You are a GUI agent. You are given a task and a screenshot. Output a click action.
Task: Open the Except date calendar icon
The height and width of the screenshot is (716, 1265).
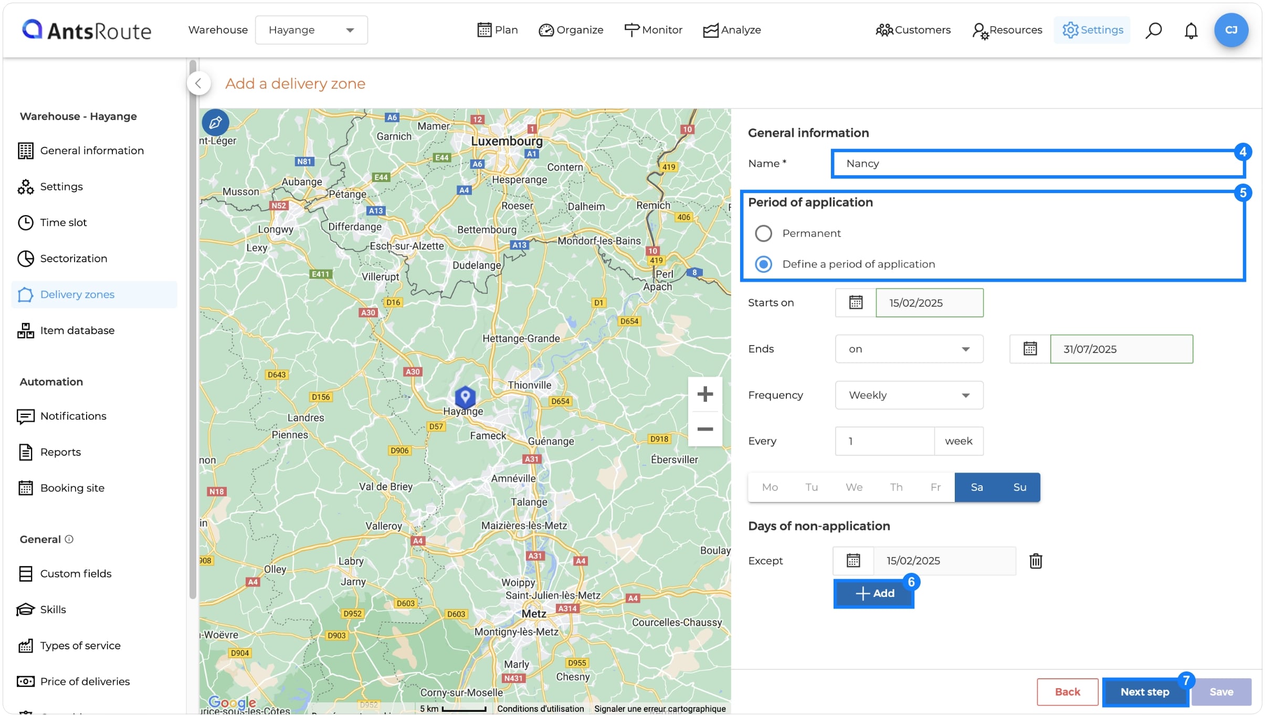(853, 561)
